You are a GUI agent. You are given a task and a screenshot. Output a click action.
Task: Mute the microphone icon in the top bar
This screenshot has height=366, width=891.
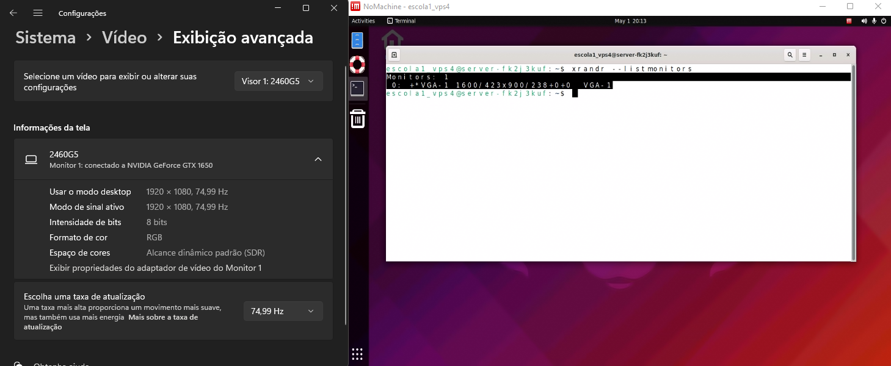(874, 20)
